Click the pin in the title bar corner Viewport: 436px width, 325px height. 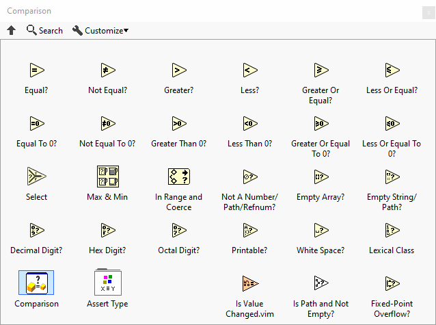pyautogui.click(x=428, y=12)
